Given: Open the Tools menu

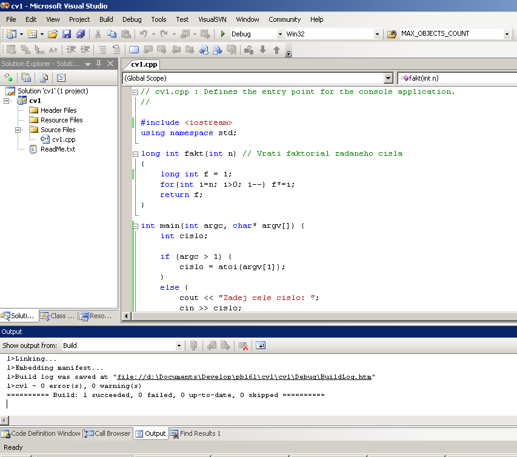Looking at the screenshot, I should tap(159, 19).
